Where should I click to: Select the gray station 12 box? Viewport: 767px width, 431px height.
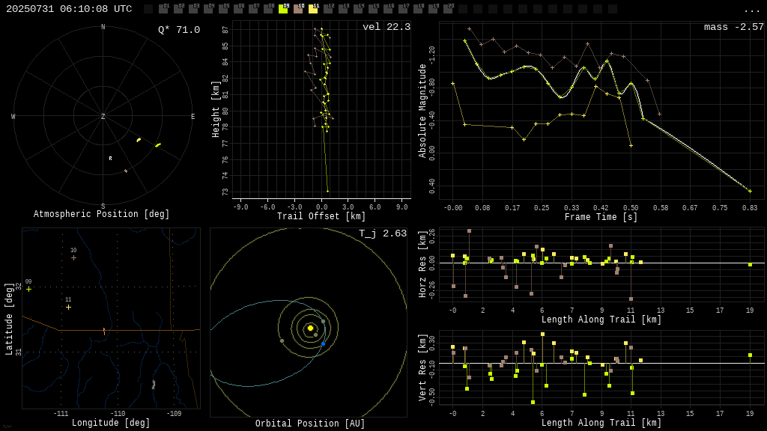(x=328, y=8)
